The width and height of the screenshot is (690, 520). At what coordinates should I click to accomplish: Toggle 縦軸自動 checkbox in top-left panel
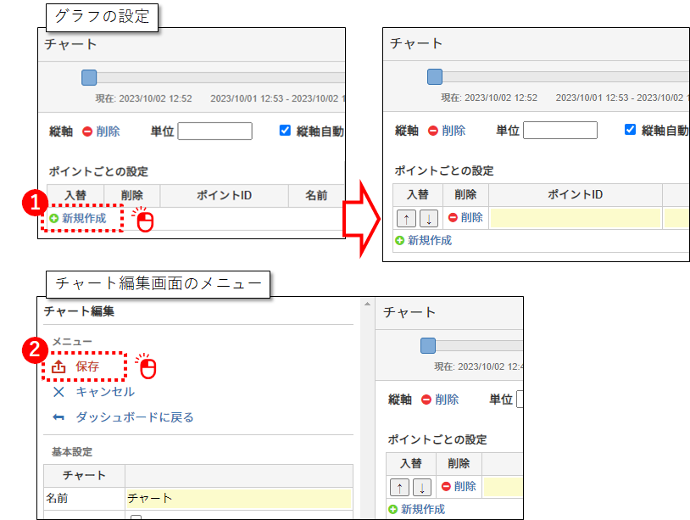click(285, 131)
